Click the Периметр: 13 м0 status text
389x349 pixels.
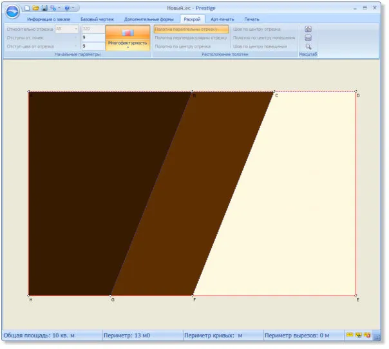127,335
